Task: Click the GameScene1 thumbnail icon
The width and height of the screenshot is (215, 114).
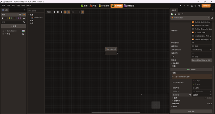Action: pos(23,31)
